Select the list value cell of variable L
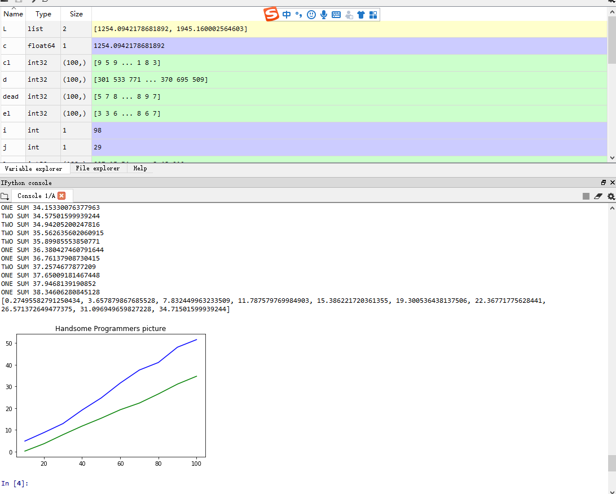The image size is (616, 494). (349, 29)
